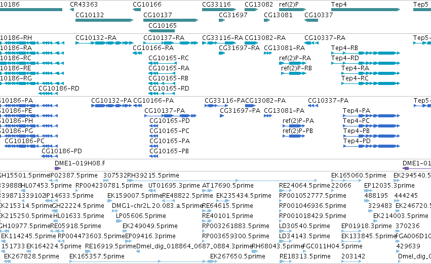This screenshot has height=264, width=431.
Task: Click protein CG10166-PA
Action: [x=153, y=101]
